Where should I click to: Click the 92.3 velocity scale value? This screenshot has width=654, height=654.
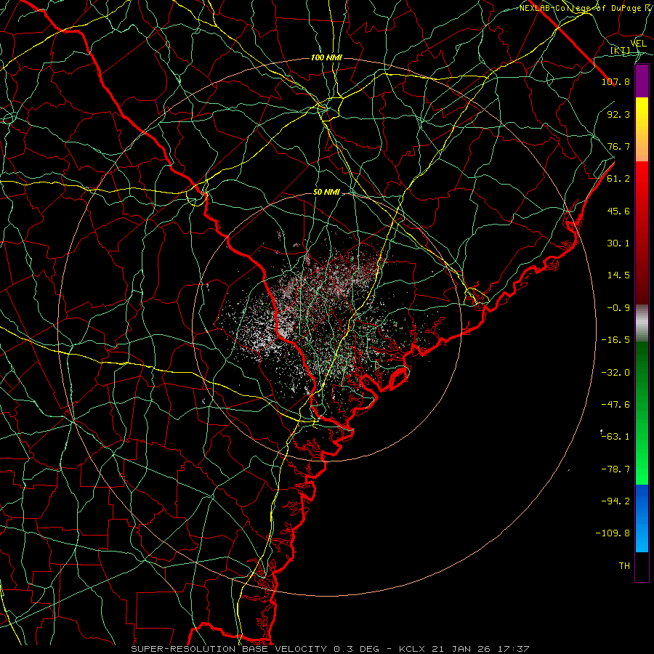click(618, 114)
